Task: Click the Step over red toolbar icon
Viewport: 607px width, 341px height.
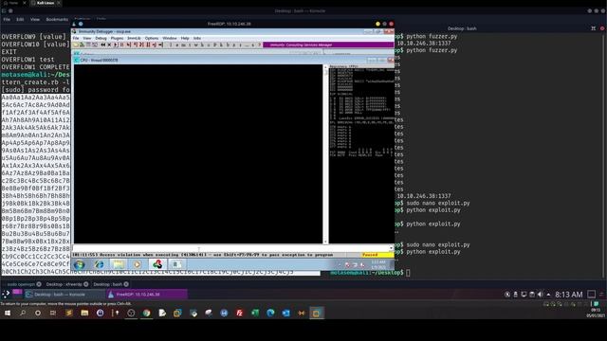Action: [135, 45]
